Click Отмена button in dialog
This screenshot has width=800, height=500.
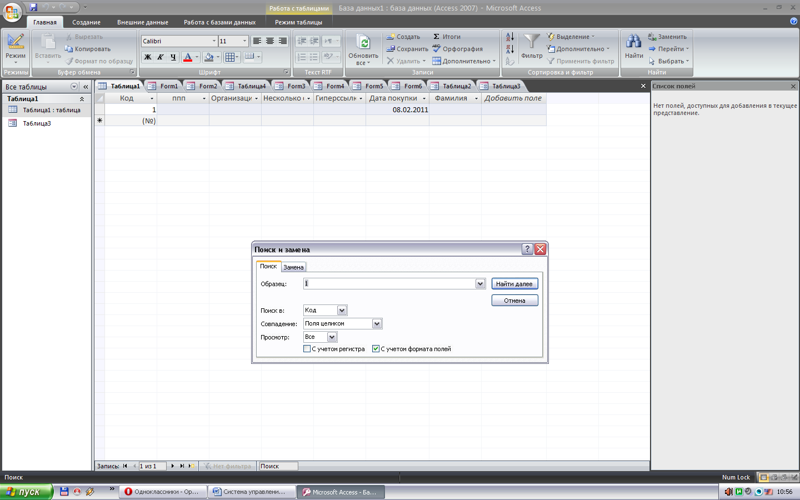[514, 301]
